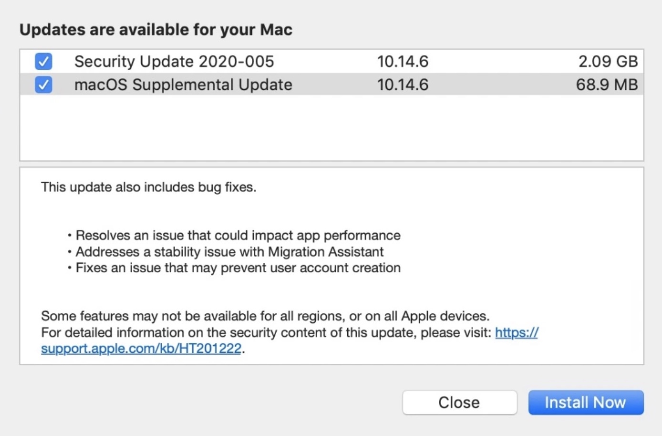Image resolution: width=662 pixels, height=438 pixels.
Task: Uncheck the macOS Supplemental Update checkbox
Action: (43, 85)
